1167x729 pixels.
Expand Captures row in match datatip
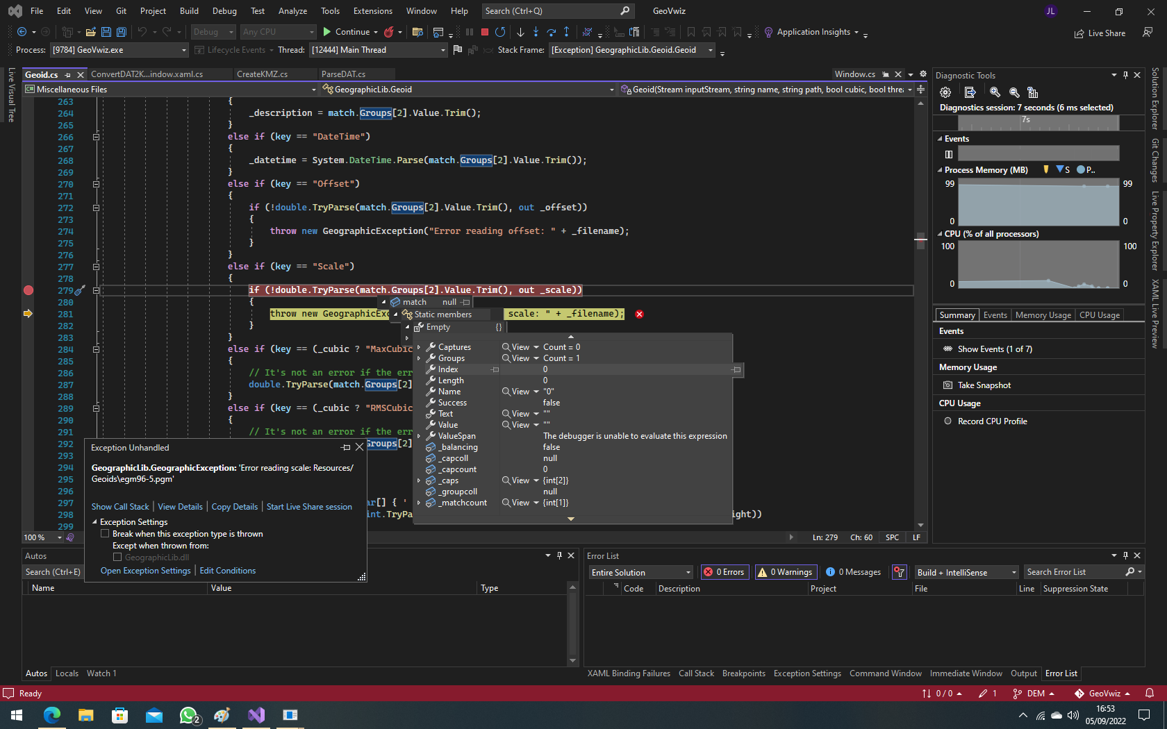419,347
